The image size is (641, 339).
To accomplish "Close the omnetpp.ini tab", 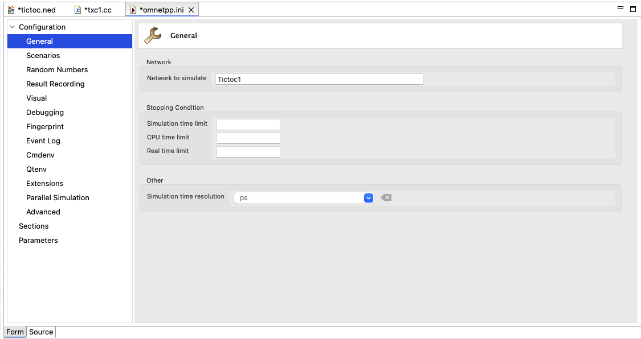I will [191, 10].
